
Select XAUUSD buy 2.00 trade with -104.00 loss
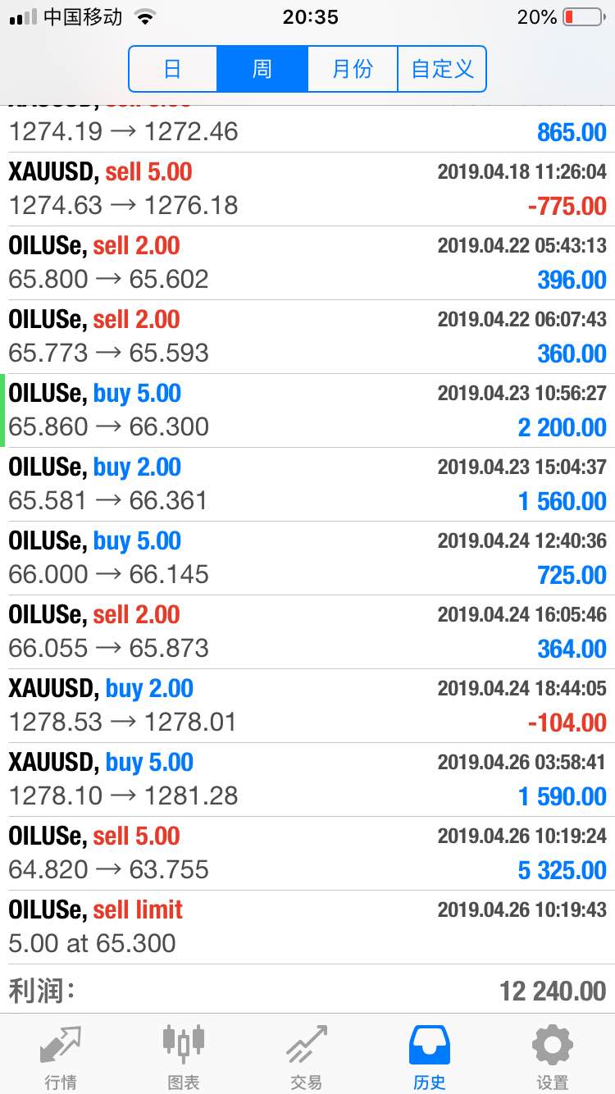pyautogui.click(x=307, y=706)
